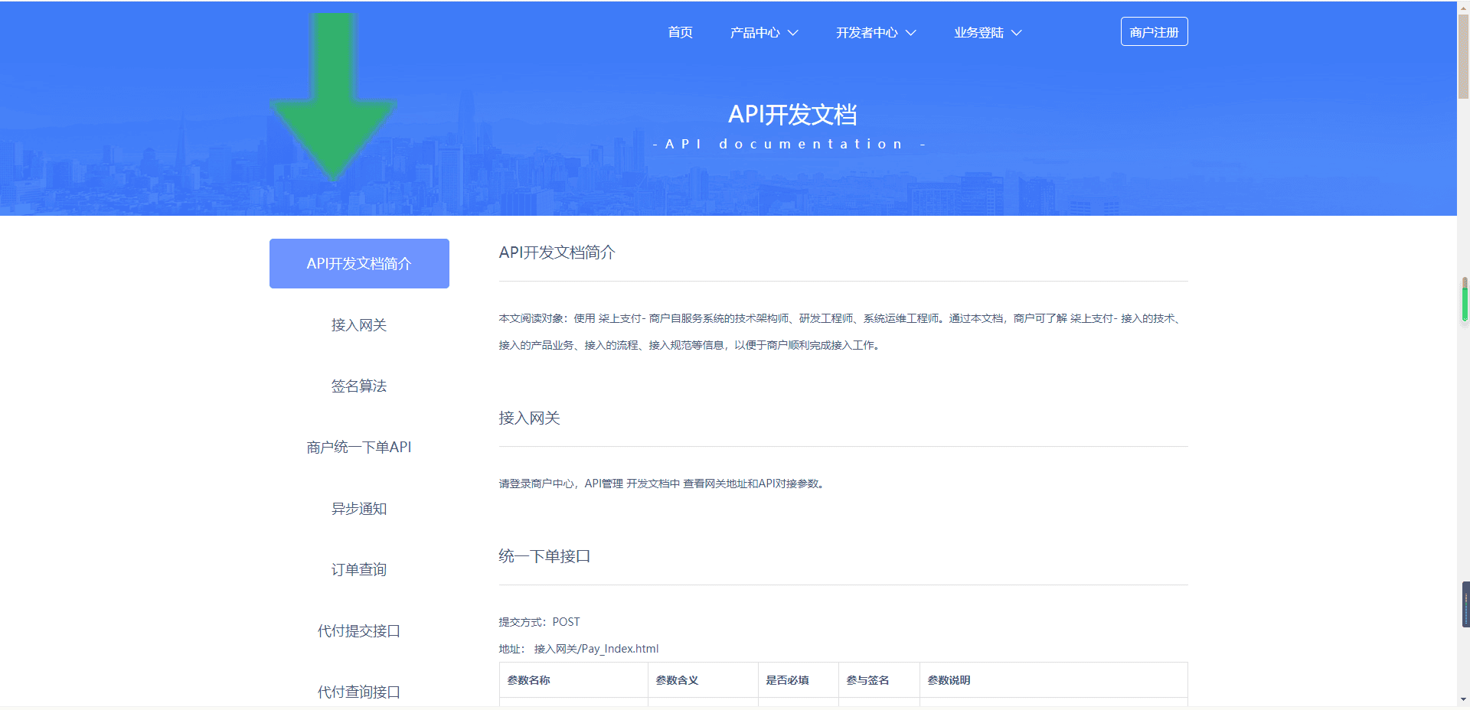Select 代付提交接口 in the sidebar

tap(358, 630)
